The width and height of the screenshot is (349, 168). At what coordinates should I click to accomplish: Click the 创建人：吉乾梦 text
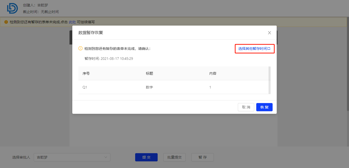click(36, 5)
